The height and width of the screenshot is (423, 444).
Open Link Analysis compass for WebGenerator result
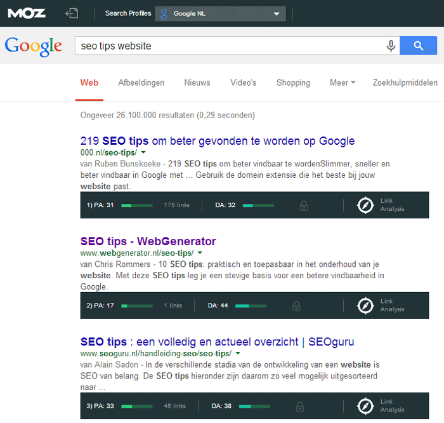pos(365,305)
